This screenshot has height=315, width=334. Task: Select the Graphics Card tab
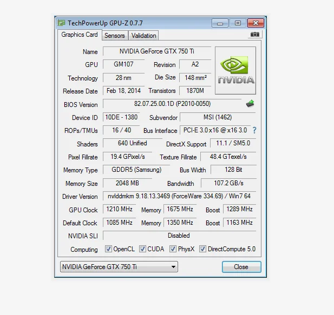(x=80, y=35)
